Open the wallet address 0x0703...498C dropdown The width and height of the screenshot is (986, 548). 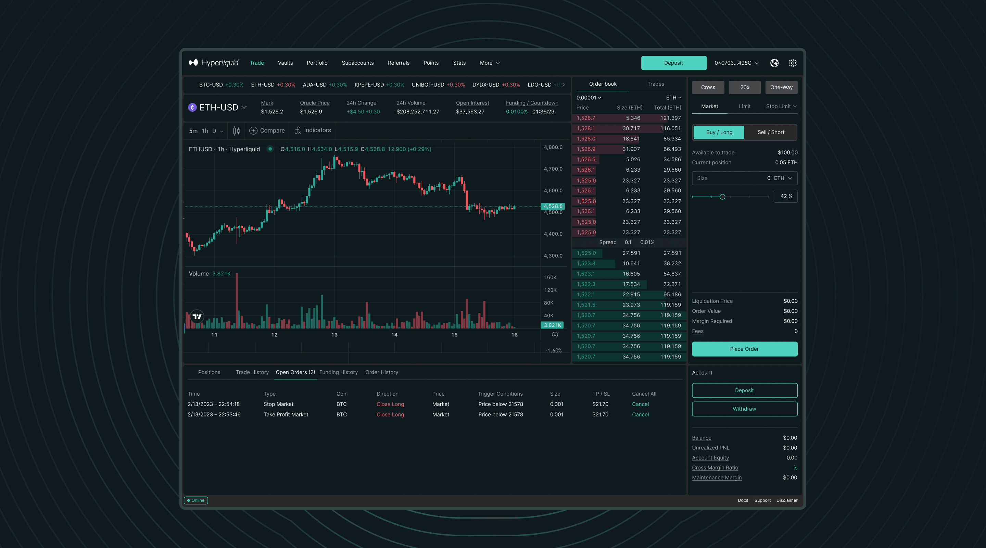(x=736, y=63)
